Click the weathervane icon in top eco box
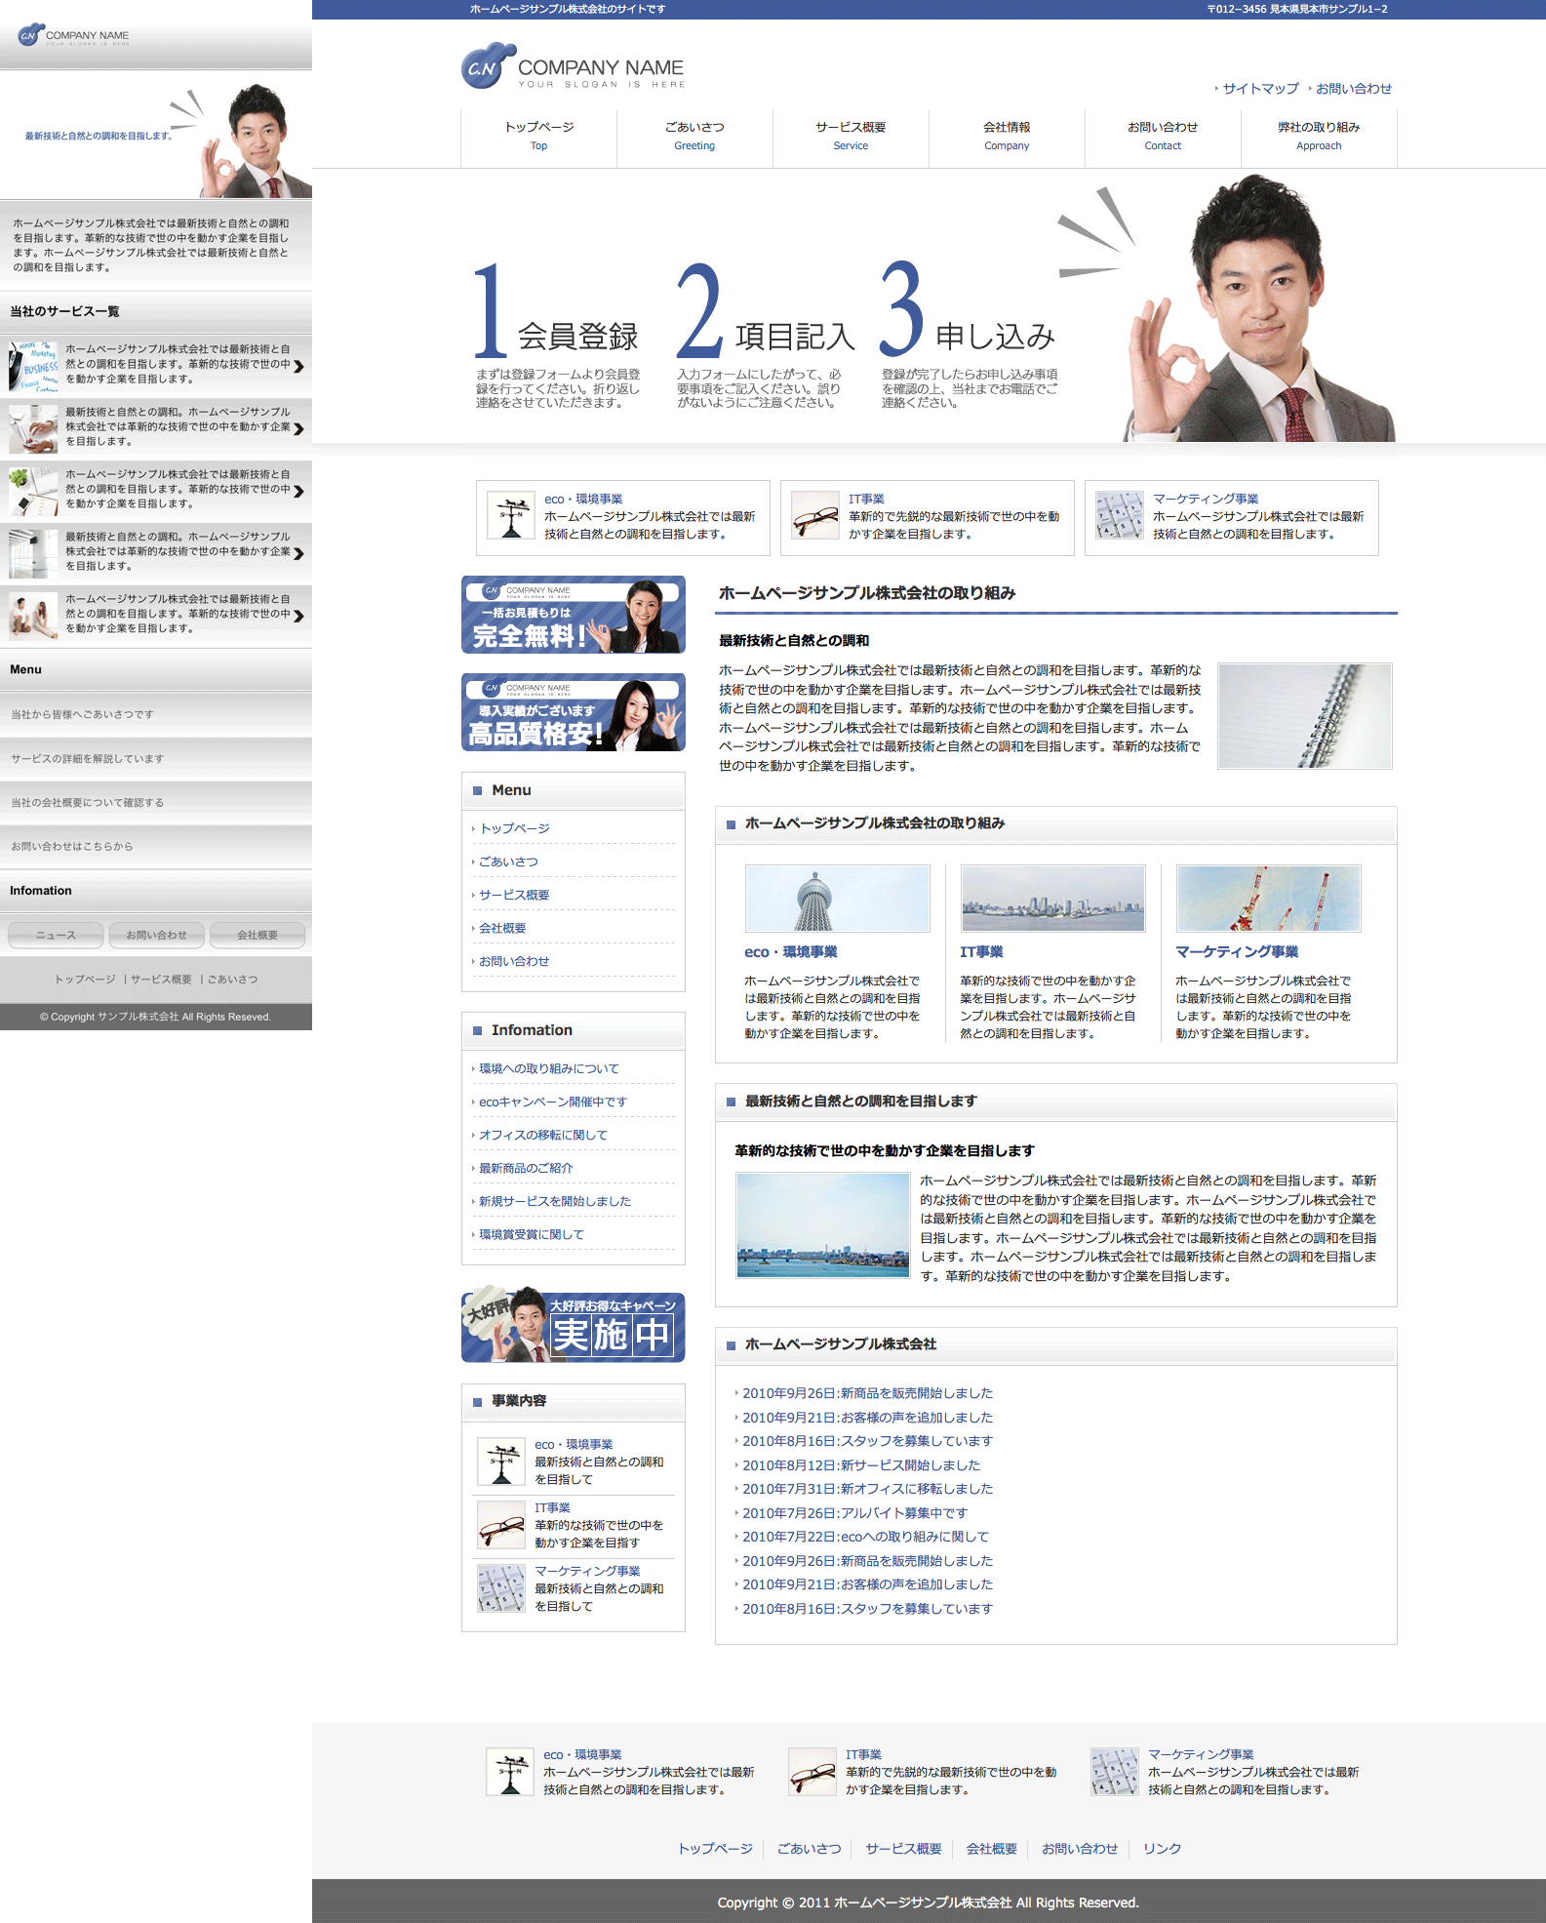The image size is (1546, 1923). pyautogui.click(x=511, y=515)
